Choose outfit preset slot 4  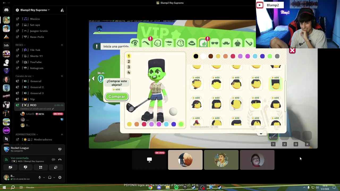129,73
